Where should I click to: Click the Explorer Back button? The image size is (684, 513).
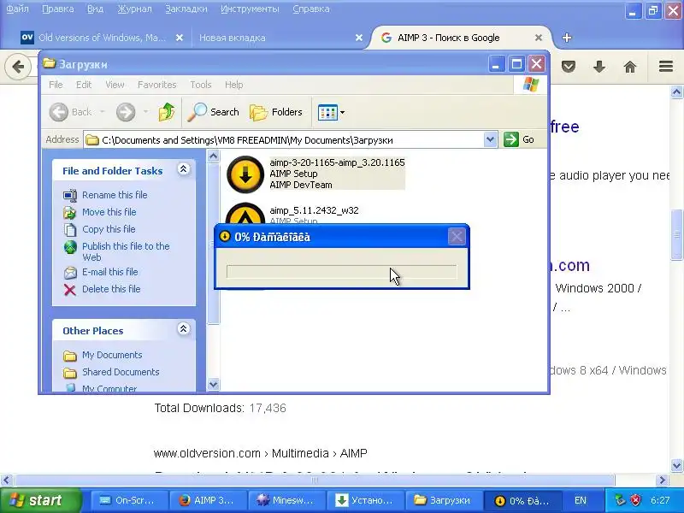tap(70, 112)
